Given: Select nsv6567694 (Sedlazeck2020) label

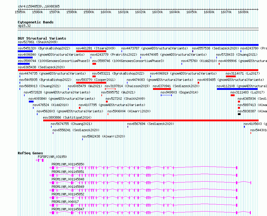Looking at the screenshot, I should (151, 124).
